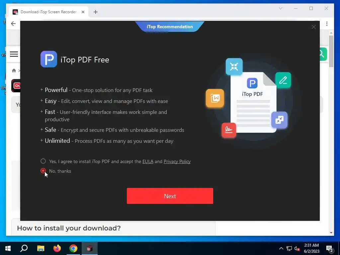
Task: Click the purple shrink arrows icon
Action: click(x=279, y=120)
